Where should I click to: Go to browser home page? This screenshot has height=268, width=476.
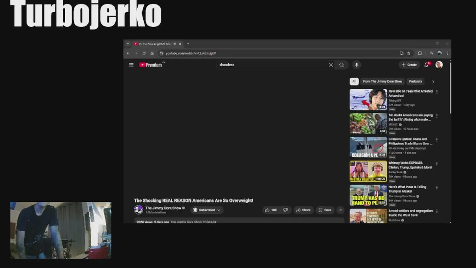pos(152,53)
